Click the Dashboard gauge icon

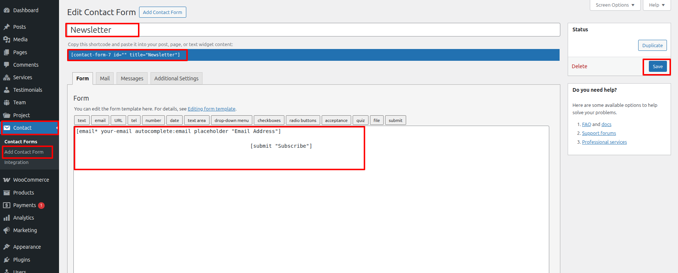[x=7, y=10]
